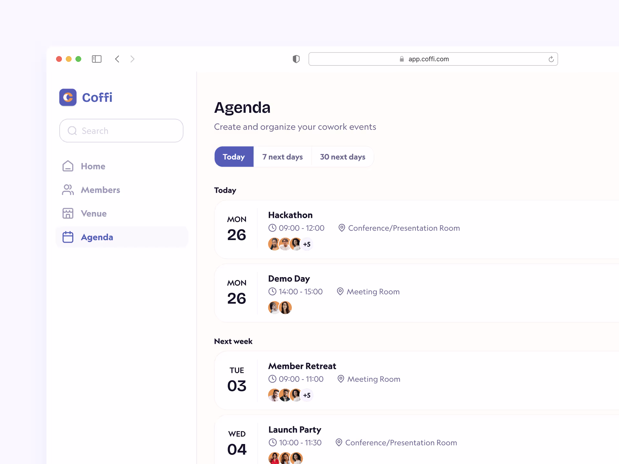
Task: Open the Demo Day event
Action: pos(289,278)
